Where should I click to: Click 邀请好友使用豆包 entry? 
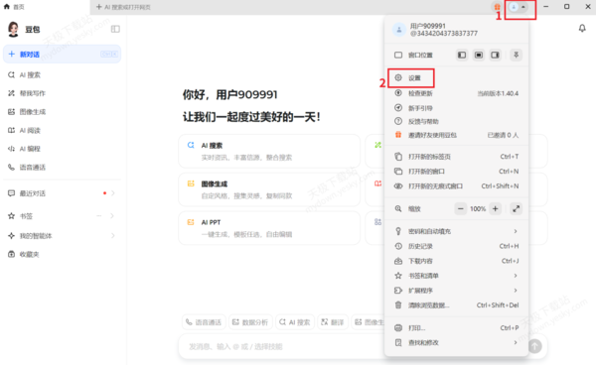pyautogui.click(x=456, y=135)
